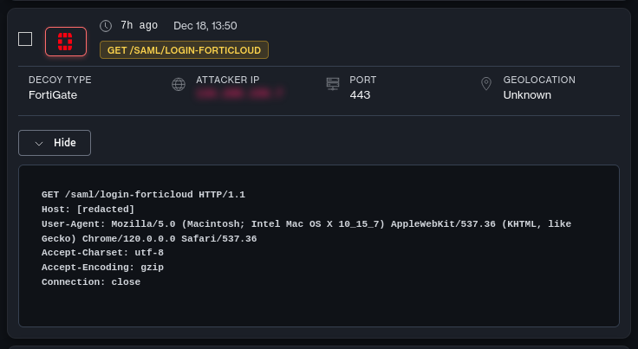The height and width of the screenshot is (349, 638).
Task: Tick the event selection checkbox
Action: point(25,40)
